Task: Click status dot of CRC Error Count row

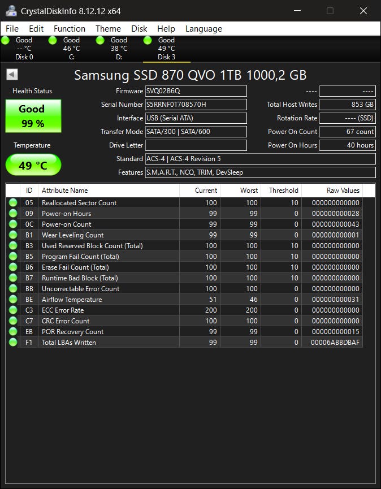Action: [x=13, y=321]
